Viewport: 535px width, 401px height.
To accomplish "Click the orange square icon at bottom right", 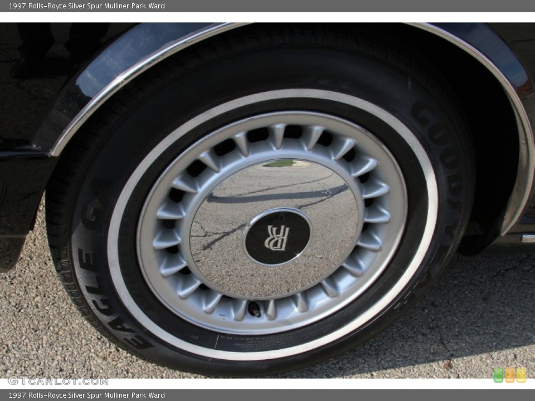I will point(510,375).
